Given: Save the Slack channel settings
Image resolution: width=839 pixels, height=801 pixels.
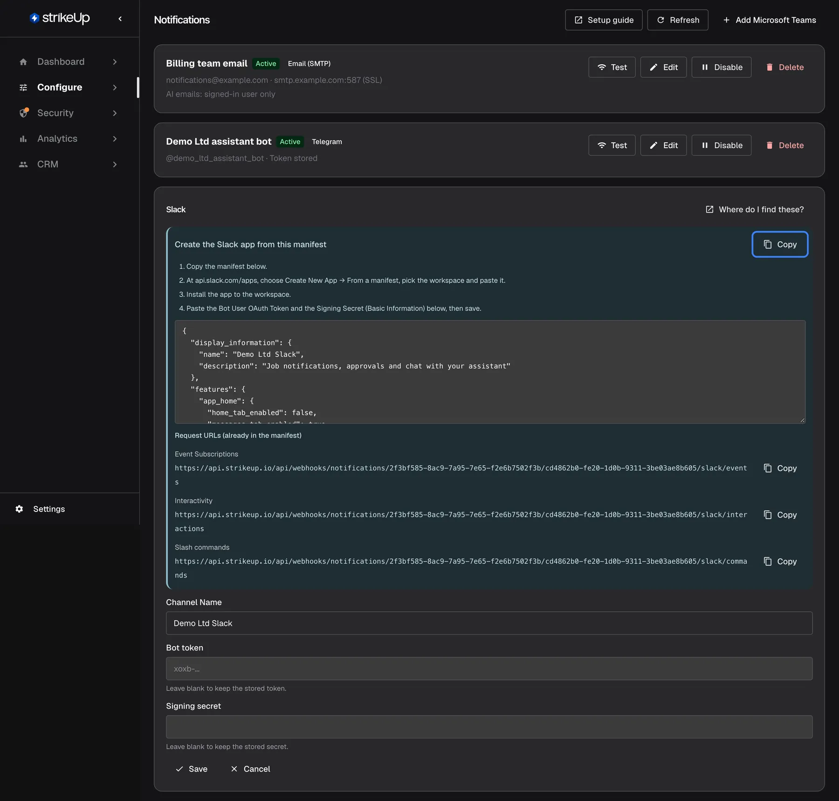Looking at the screenshot, I should pos(191,769).
